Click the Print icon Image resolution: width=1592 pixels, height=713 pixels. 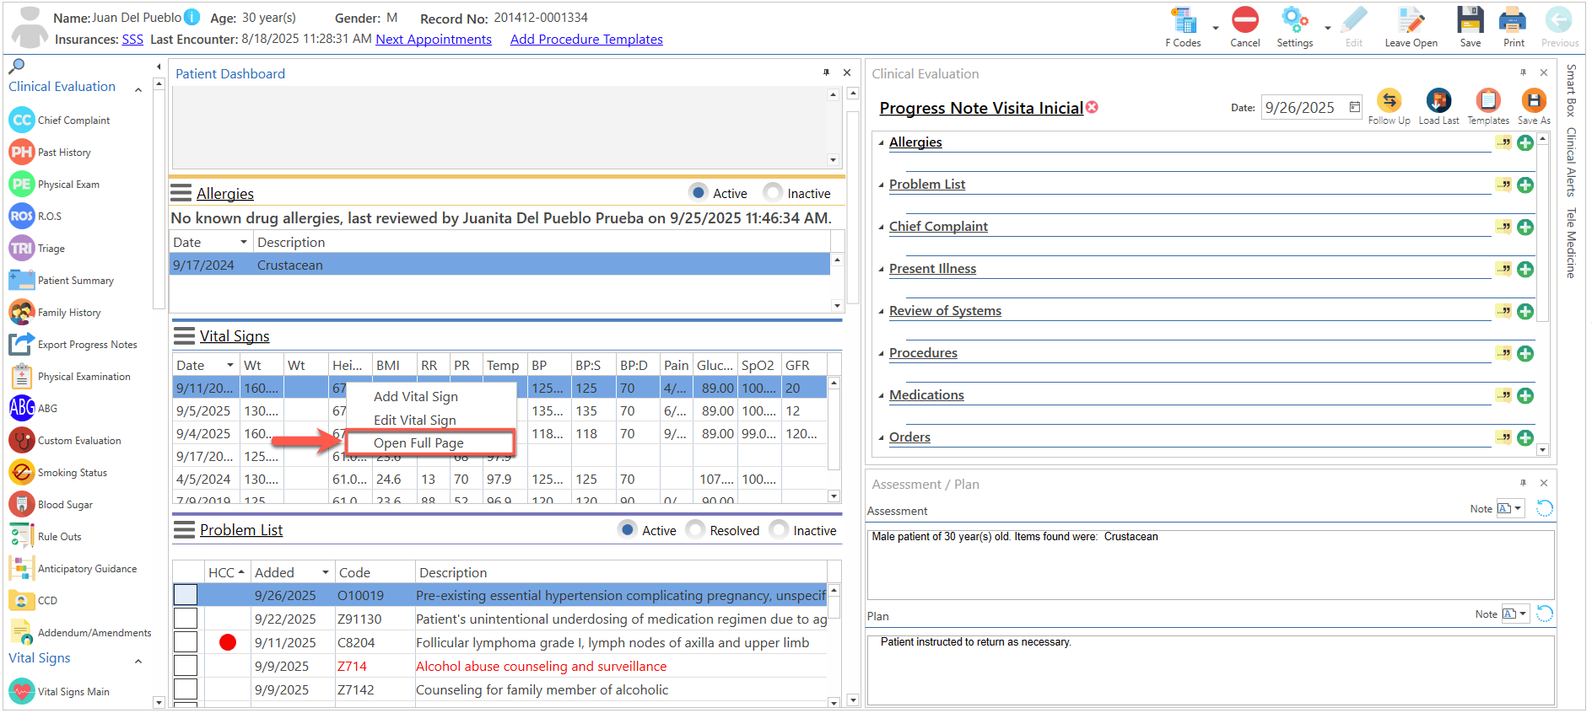[1513, 20]
